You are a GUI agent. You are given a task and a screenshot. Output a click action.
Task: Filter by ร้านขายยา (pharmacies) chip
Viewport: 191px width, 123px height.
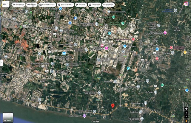click(x=94, y=5)
